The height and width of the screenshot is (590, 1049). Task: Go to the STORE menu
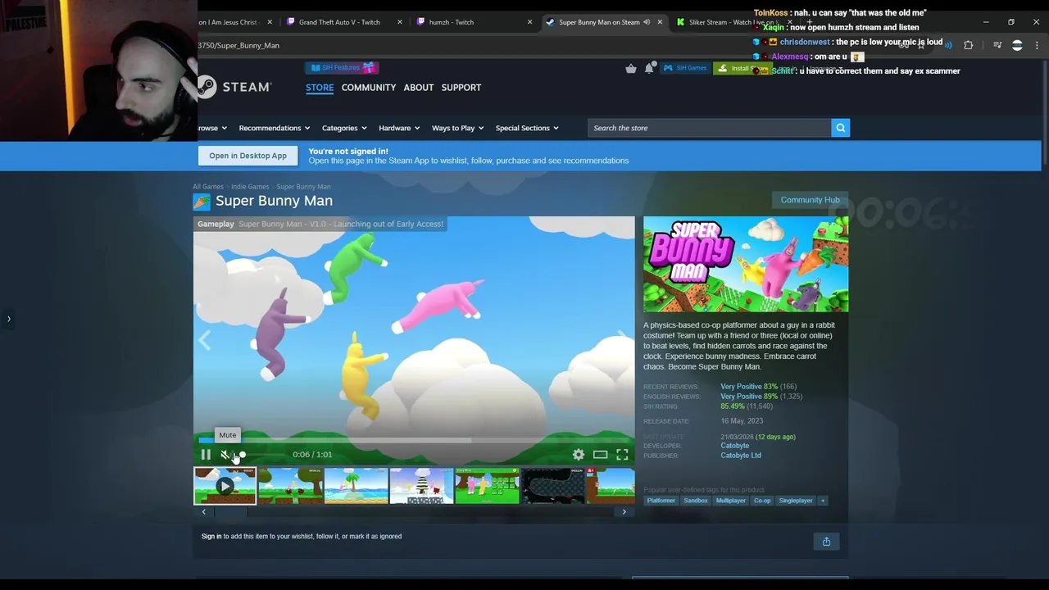coord(320,88)
